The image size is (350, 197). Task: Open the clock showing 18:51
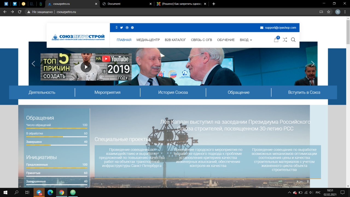tap(330, 192)
